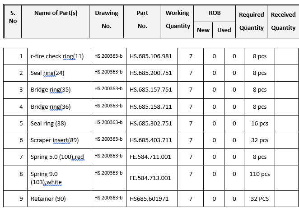
Task: Click part number FE.584.713.001
Action: 150,178
